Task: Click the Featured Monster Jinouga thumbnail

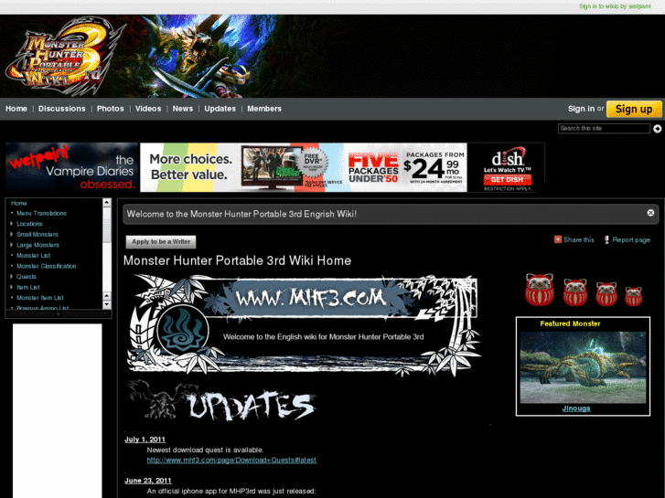Action: coord(584,367)
